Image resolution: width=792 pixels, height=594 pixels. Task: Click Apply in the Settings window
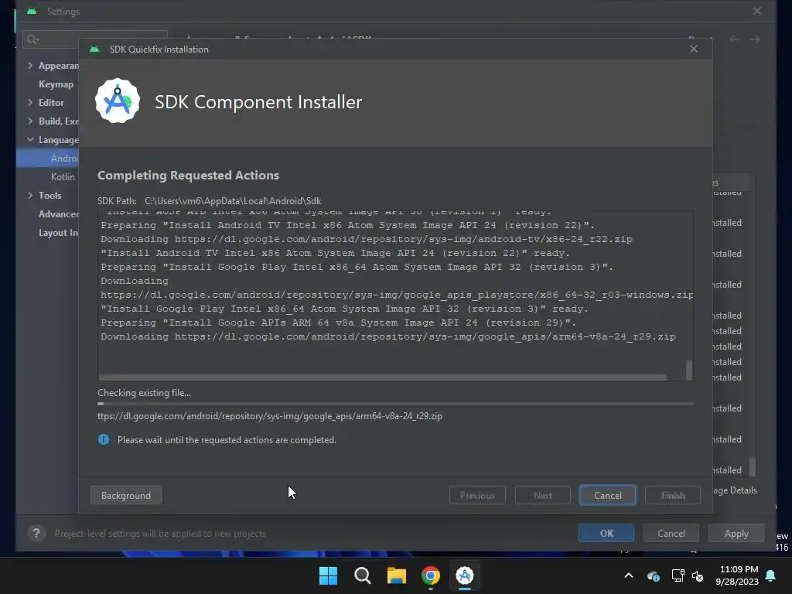(x=736, y=534)
